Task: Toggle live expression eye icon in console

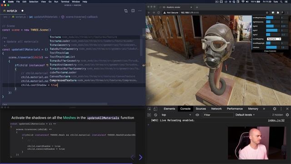Action: [197, 115]
